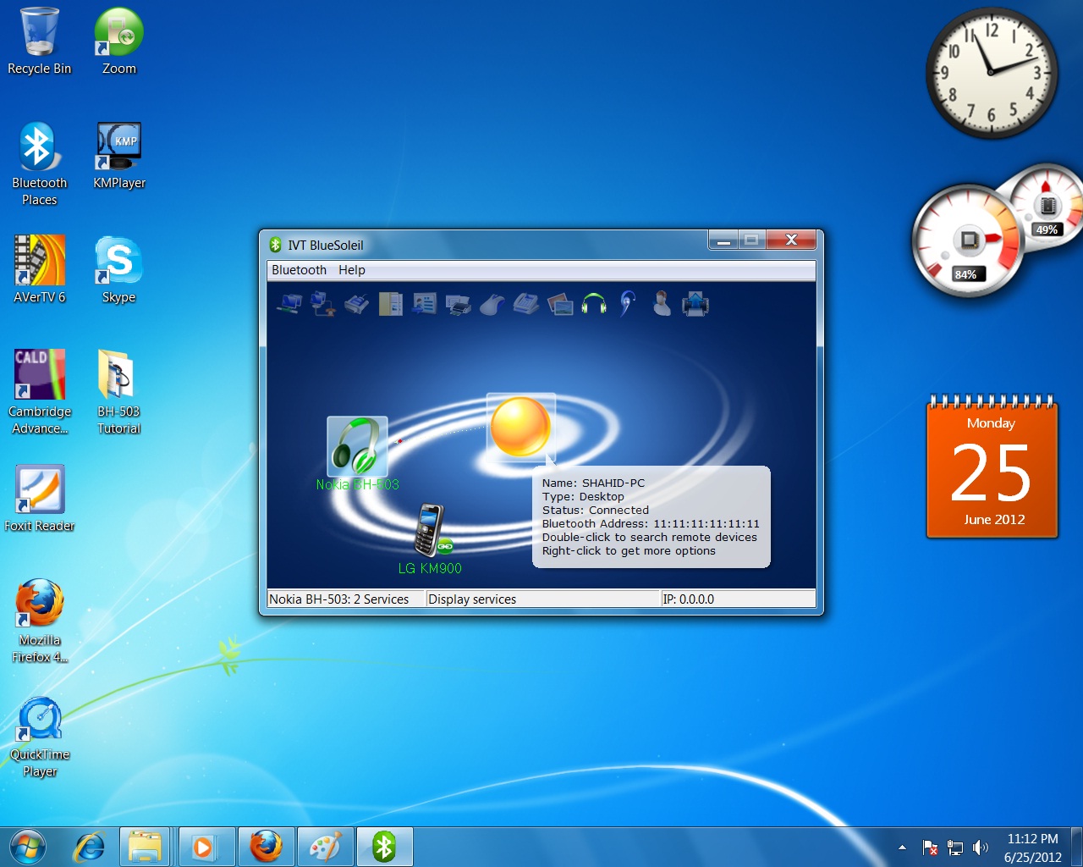This screenshot has width=1083, height=867.
Task: Select the AVerTV 6 desktop shortcut
Action: click(39, 269)
